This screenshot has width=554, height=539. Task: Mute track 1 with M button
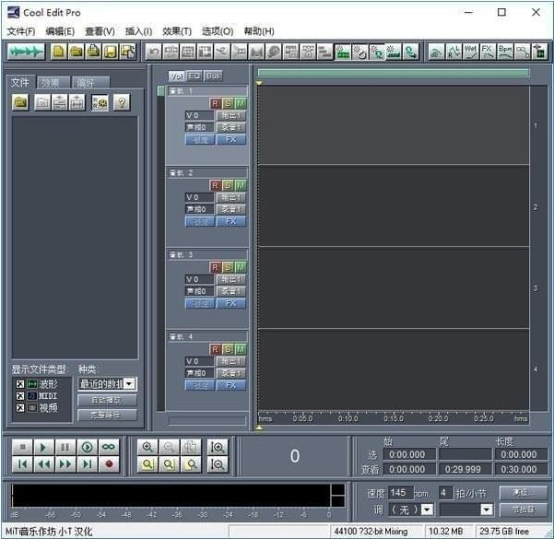tap(240, 103)
